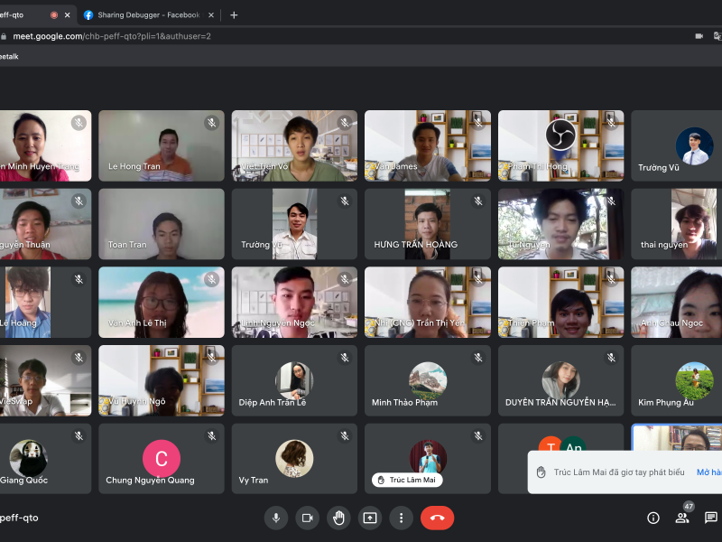722x542 pixels.
Task: Open a new browser tab
Action: (x=234, y=14)
